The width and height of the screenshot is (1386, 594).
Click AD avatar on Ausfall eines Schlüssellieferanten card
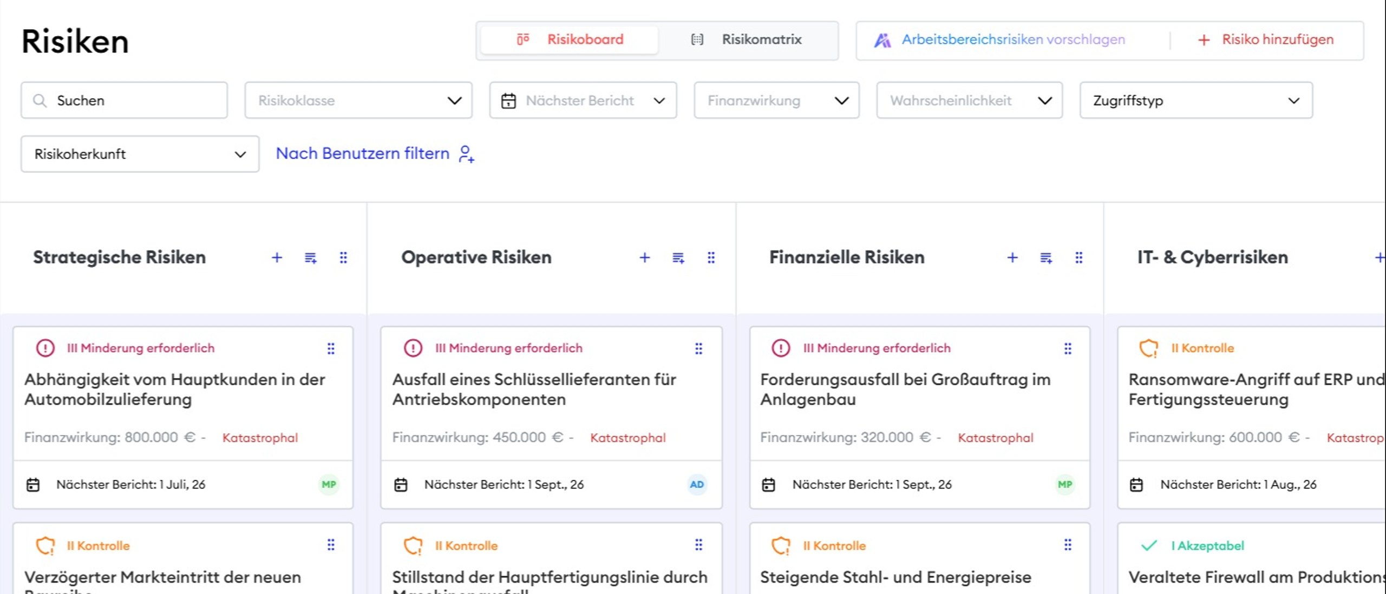click(x=697, y=484)
